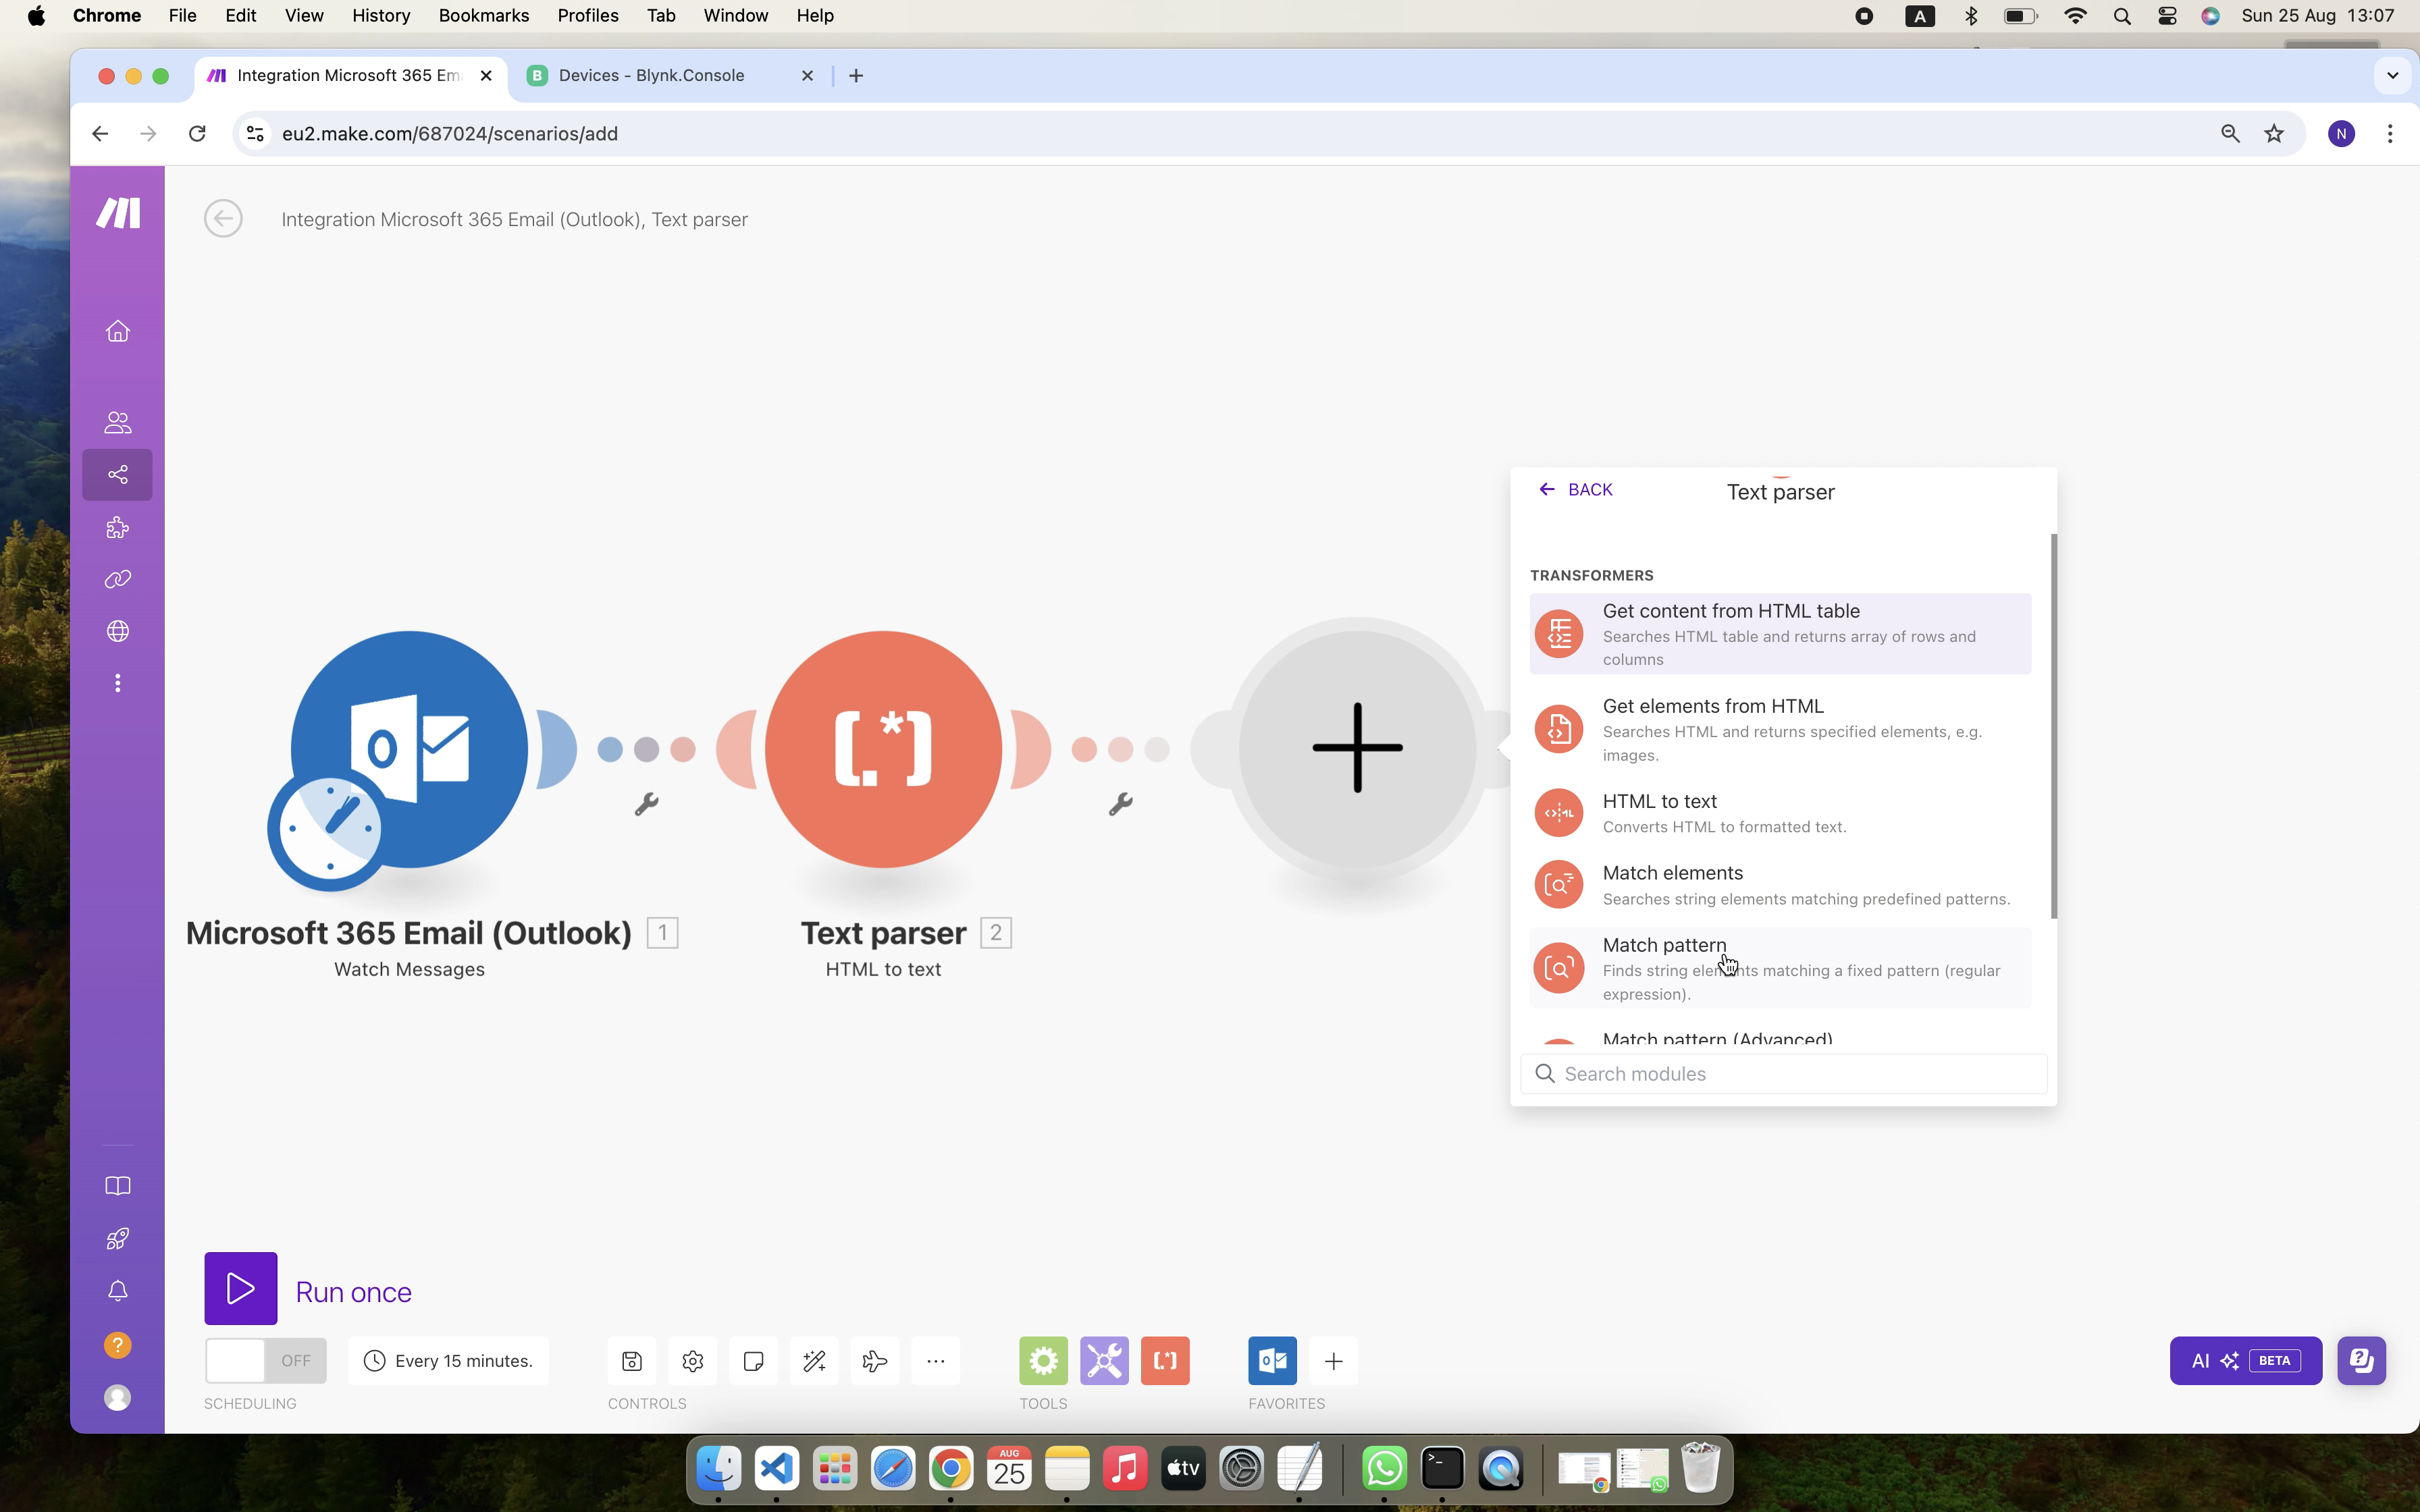Choose Get content from HTML table

[x=1780, y=633]
